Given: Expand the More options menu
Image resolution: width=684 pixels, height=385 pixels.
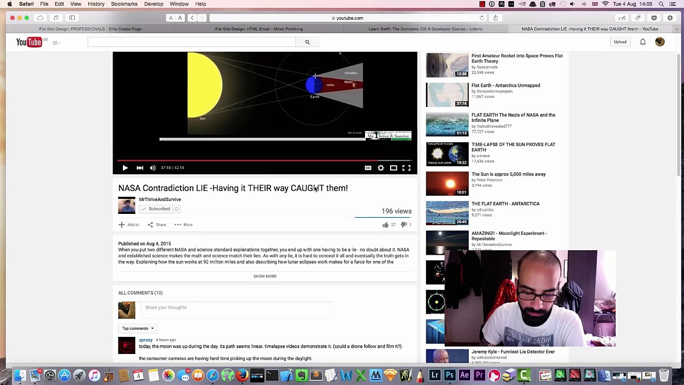Looking at the screenshot, I should [183, 225].
